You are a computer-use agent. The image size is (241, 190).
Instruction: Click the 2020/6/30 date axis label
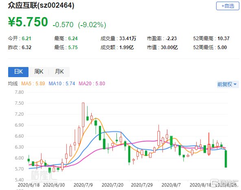pos(54,185)
